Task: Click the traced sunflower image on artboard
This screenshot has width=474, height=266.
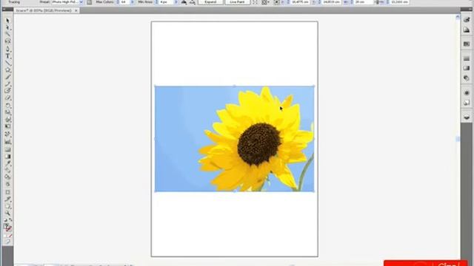Action: [234, 139]
